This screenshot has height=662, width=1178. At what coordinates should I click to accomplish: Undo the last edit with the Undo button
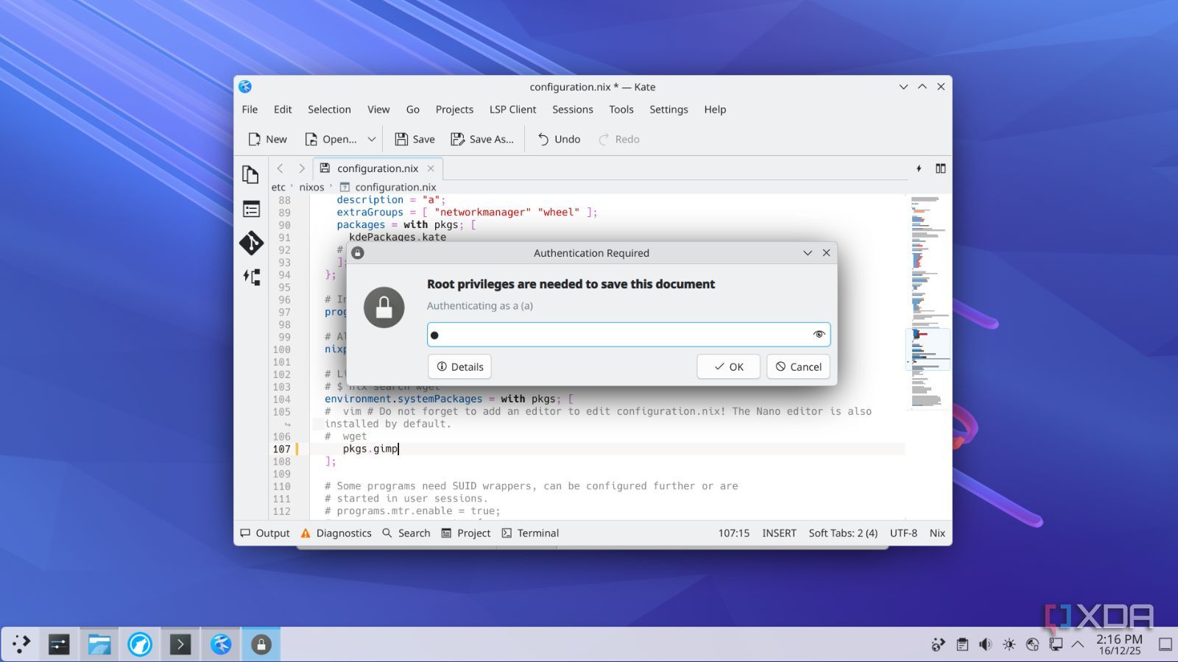tap(559, 139)
